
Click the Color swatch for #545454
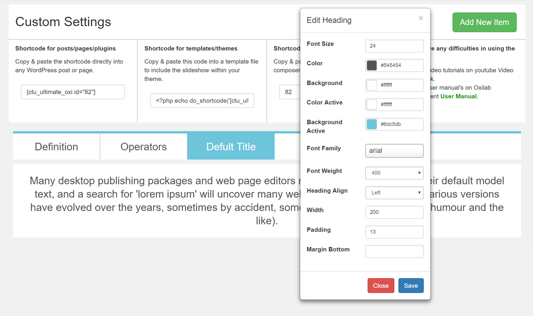[372, 65]
